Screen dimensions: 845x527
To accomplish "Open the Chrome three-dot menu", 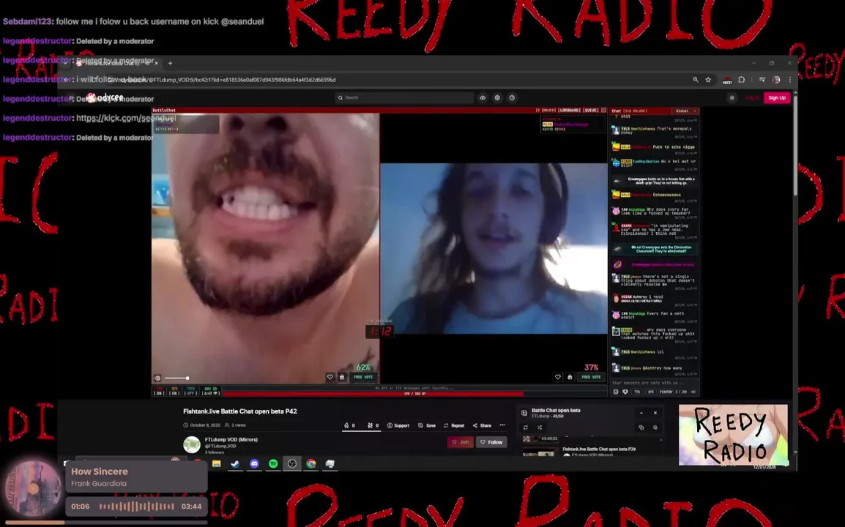I will click(x=790, y=80).
